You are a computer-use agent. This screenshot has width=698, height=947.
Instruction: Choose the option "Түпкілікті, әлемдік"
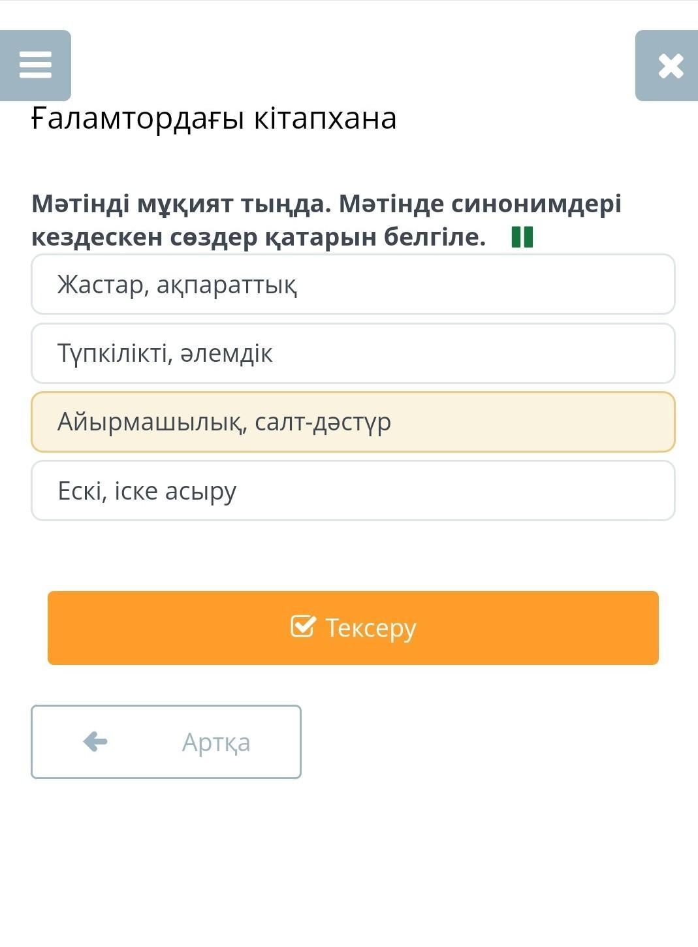click(353, 353)
